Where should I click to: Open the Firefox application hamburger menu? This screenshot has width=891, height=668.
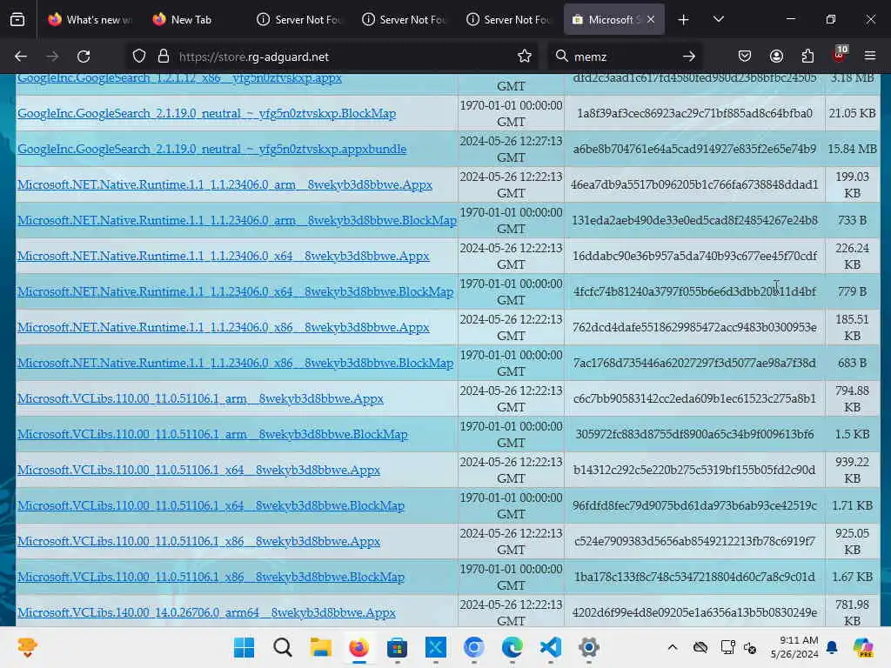[870, 56]
